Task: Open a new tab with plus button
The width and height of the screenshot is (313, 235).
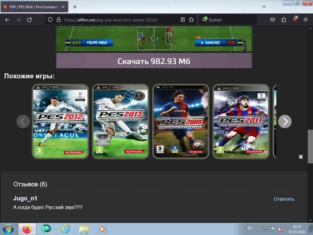Action: [75, 7]
